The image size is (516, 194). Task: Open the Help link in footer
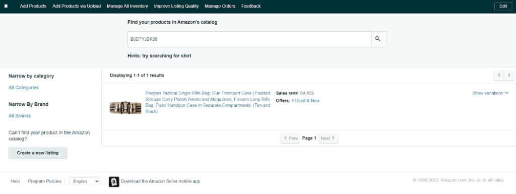pos(15,181)
